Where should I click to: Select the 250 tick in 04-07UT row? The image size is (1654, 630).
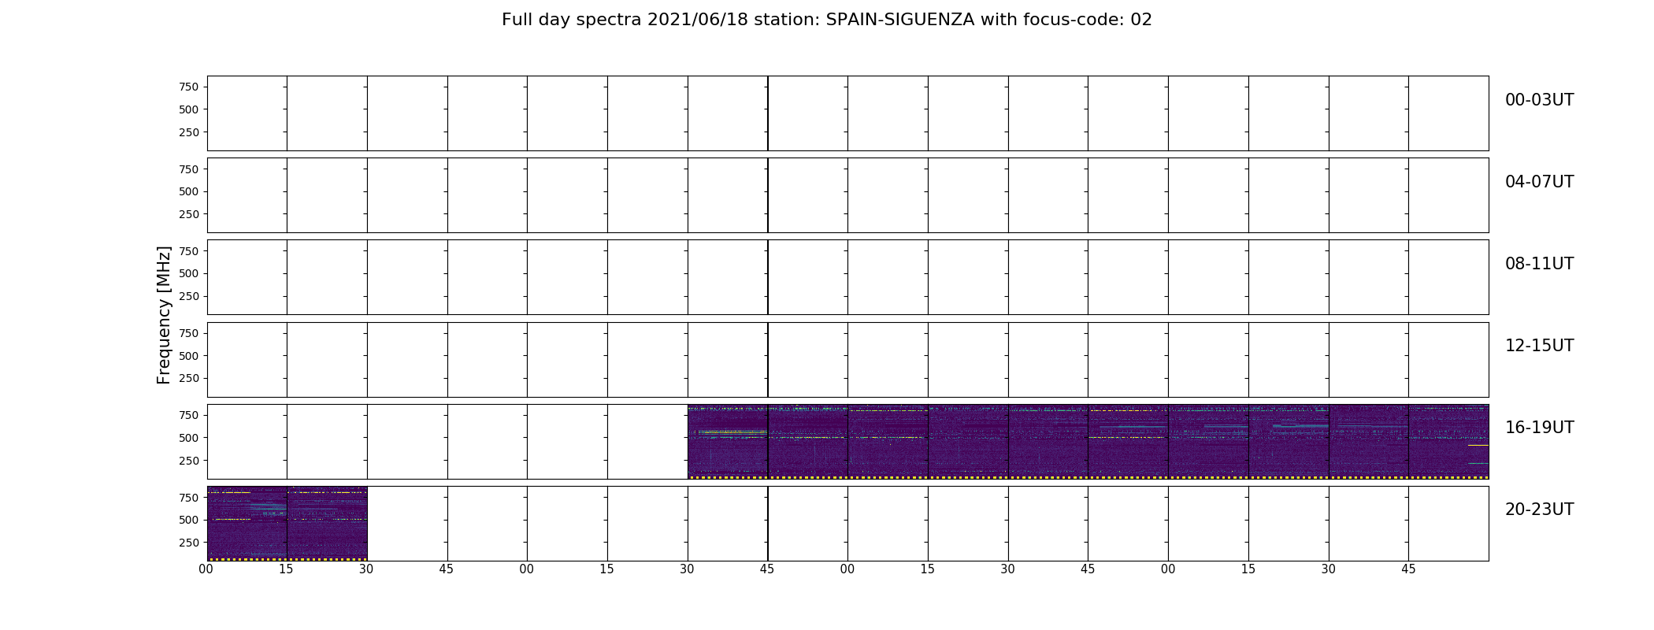[x=189, y=214]
